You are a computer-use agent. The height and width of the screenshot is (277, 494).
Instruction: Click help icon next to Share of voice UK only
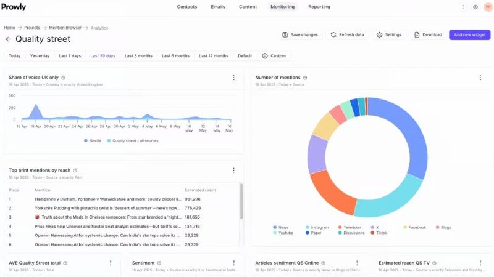pos(63,78)
